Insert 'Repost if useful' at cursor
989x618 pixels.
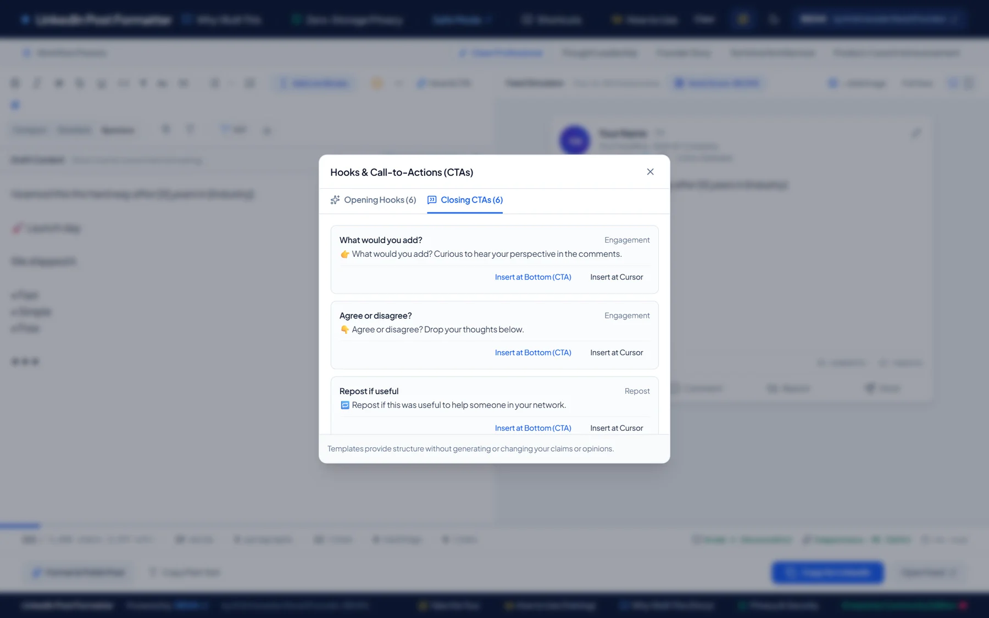coord(616,428)
